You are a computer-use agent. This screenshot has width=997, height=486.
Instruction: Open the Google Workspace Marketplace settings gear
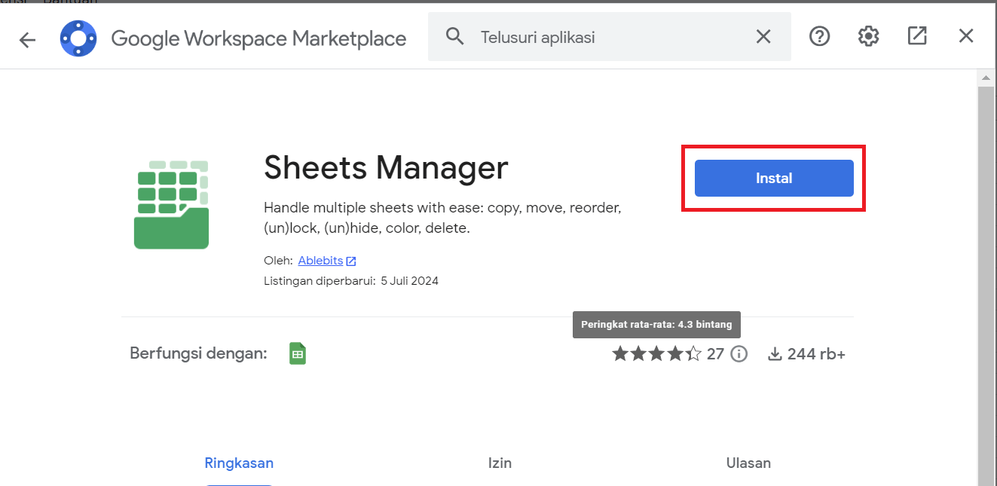pos(868,35)
